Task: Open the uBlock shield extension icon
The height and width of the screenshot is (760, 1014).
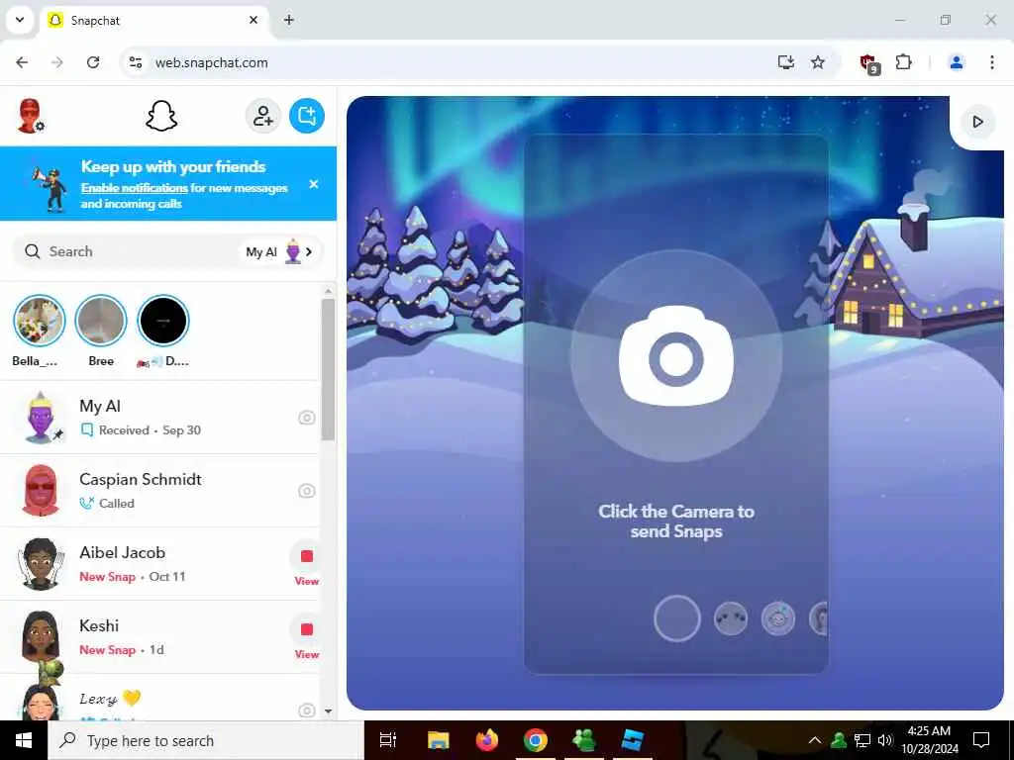Action: point(869,63)
